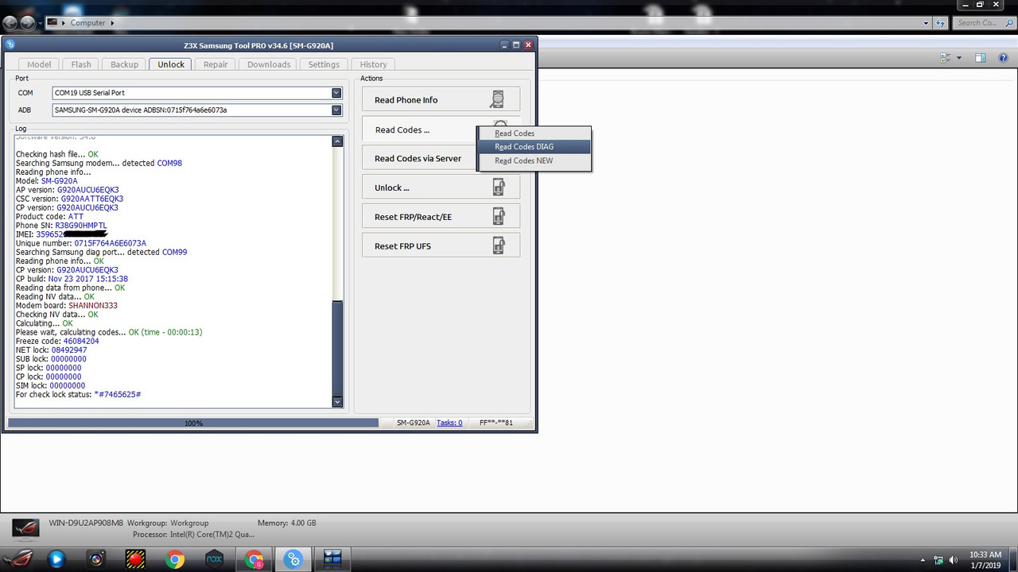Image resolution: width=1018 pixels, height=572 pixels.
Task: Click Explorer Back navigation button
Action: coord(10,22)
